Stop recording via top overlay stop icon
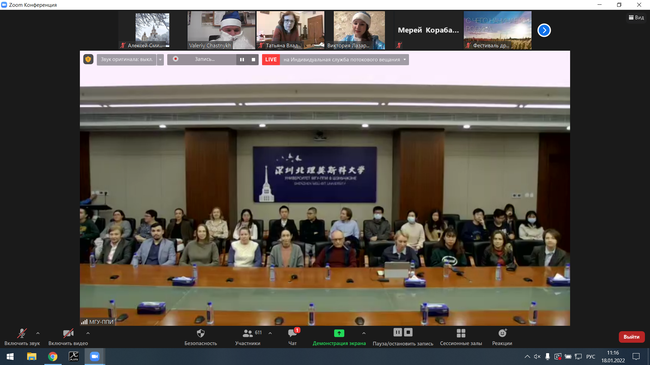650x365 pixels. 253,59
